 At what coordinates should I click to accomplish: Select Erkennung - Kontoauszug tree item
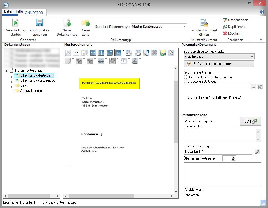click(37, 80)
